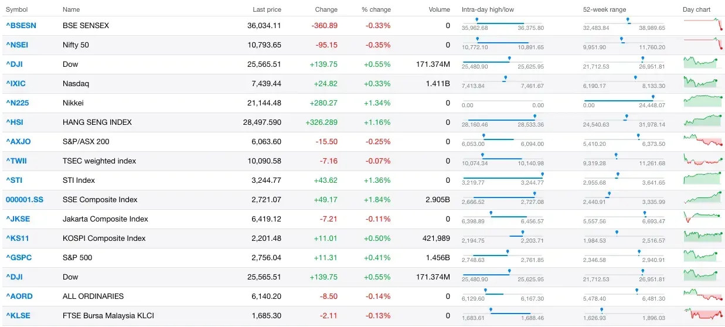The width and height of the screenshot is (725, 327).
Task: View the Jakarta Composite Index day chart
Action: (x=703, y=218)
